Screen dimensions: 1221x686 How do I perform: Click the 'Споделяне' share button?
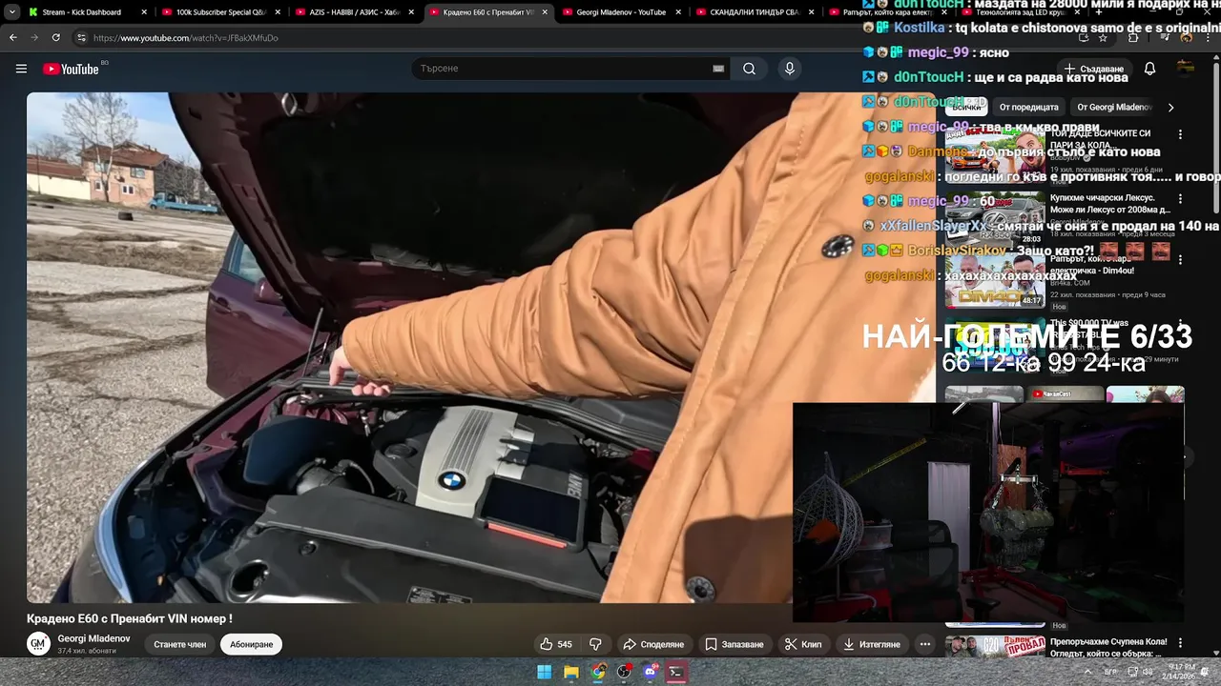click(x=653, y=644)
